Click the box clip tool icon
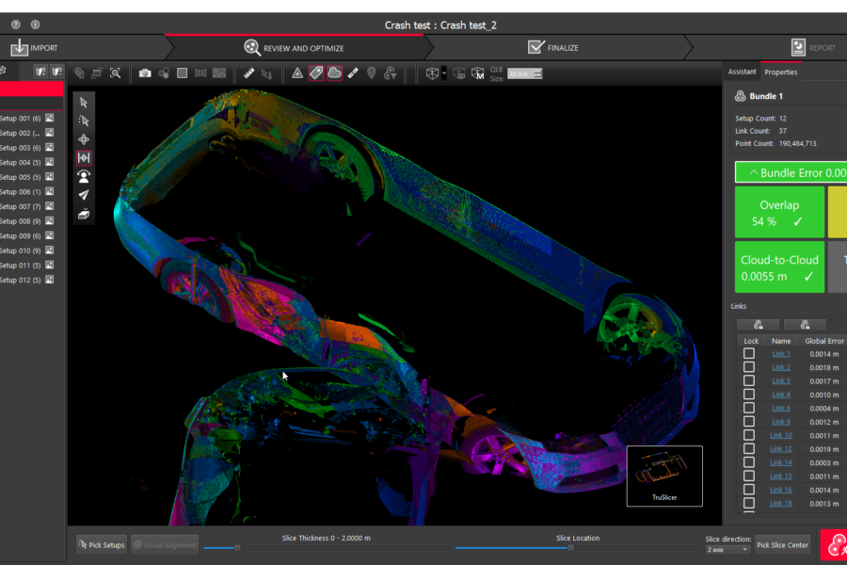This screenshot has width=847, height=565. [84, 214]
